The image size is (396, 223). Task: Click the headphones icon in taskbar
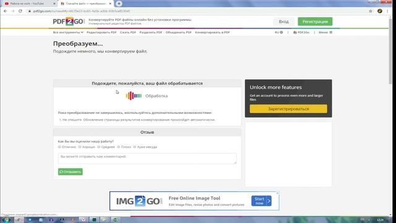pyautogui.click(x=51, y=220)
